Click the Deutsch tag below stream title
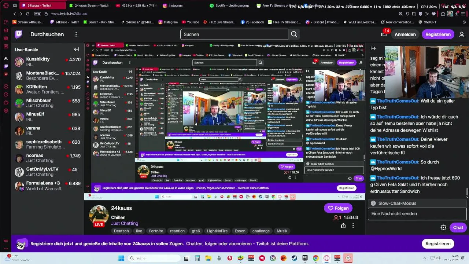The height and width of the screenshot is (264, 469). click(121, 231)
